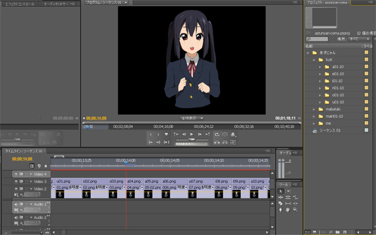Select the Pen tool in Tools panel
This screenshot has width=376, height=235.
(280, 210)
